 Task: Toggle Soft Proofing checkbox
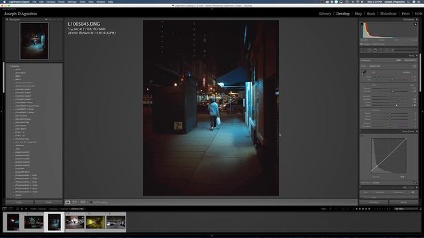coord(91,202)
